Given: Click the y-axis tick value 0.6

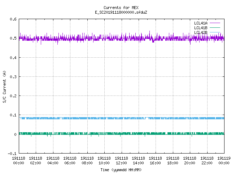Looking at the screenshot, I should tap(13, 19).
